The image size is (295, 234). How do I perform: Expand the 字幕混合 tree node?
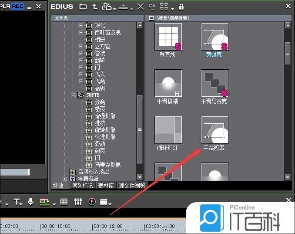65,179
